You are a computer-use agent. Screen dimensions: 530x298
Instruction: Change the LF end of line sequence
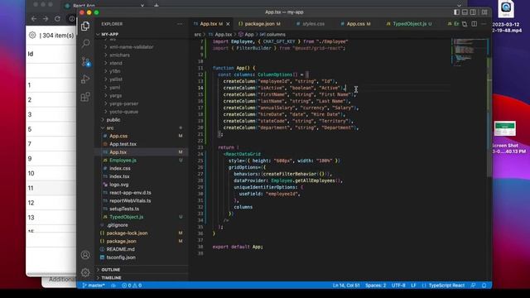pyautogui.click(x=413, y=286)
